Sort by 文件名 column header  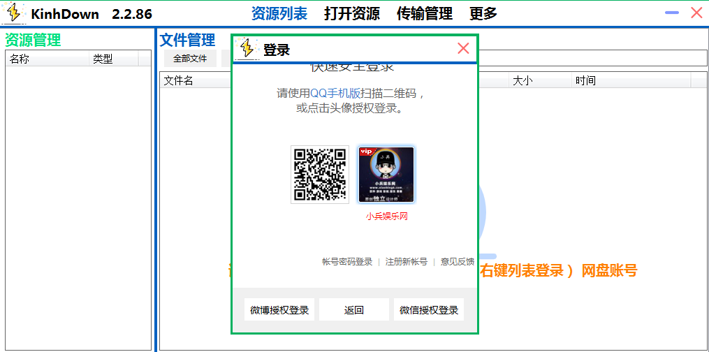(x=197, y=80)
